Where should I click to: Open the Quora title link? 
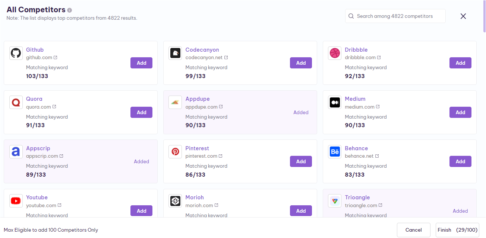coord(34,99)
